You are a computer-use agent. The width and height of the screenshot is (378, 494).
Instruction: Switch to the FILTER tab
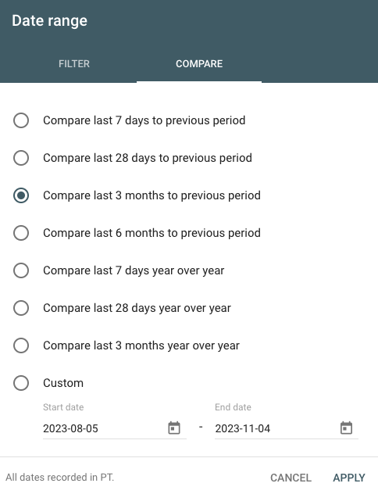pos(74,63)
